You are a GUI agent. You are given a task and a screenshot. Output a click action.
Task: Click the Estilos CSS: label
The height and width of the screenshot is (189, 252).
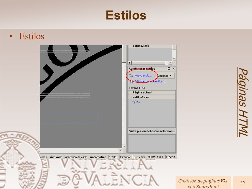click(137, 88)
